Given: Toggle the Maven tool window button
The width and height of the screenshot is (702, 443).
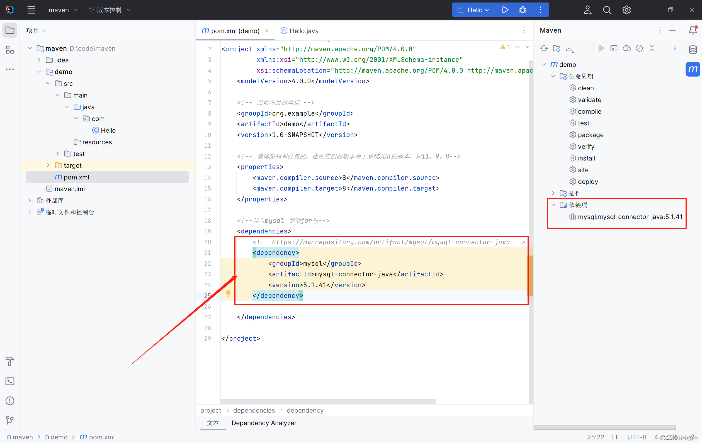Looking at the screenshot, I should click(693, 69).
